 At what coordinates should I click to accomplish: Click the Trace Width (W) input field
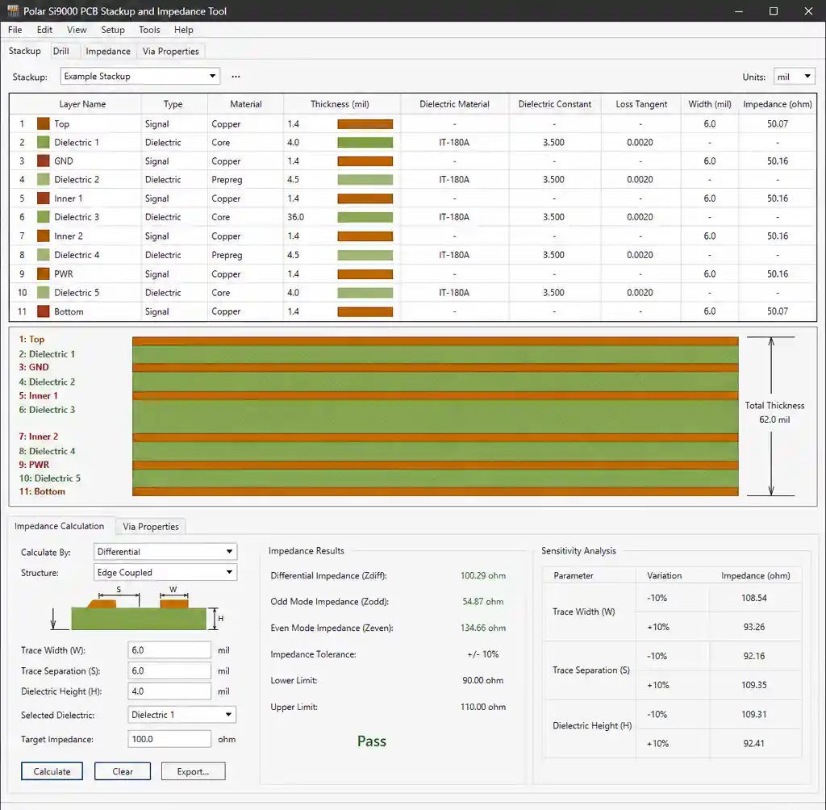tap(169, 650)
